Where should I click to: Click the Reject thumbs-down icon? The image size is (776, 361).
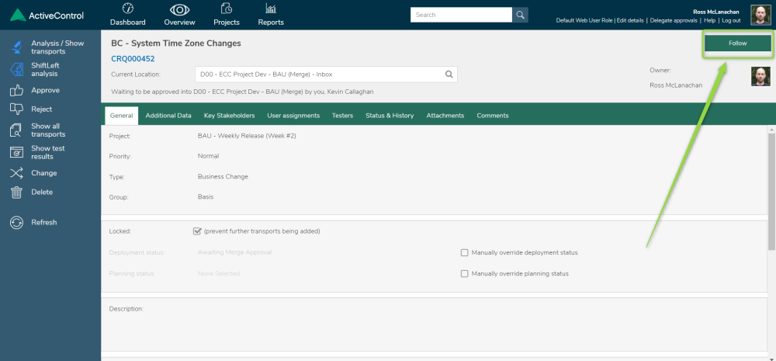click(17, 109)
